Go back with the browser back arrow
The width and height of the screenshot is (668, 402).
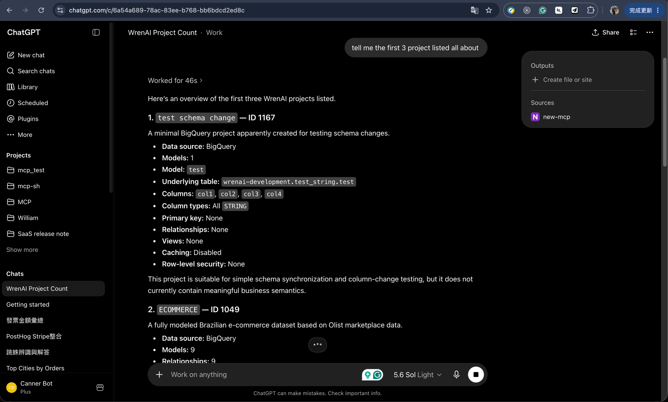(x=9, y=10)
